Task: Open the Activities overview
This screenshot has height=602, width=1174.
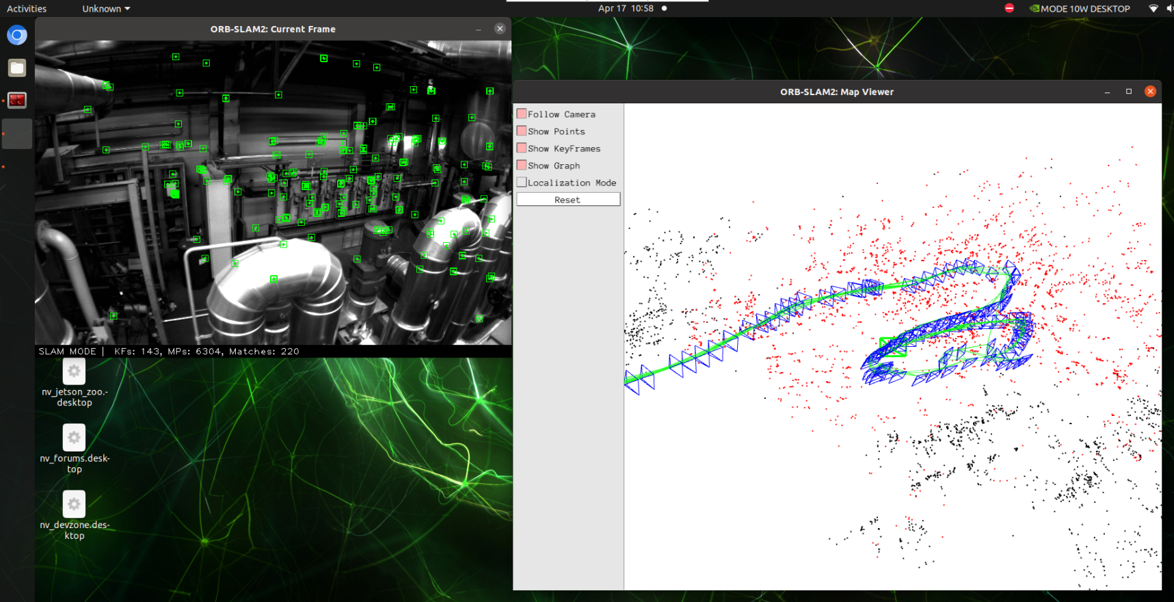Action: click(27, 9)
